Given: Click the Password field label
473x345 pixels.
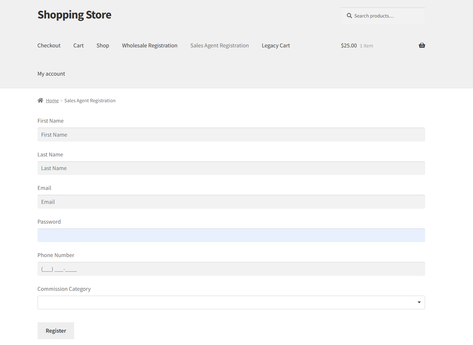Looking at the screenshot, I should 49,222.
